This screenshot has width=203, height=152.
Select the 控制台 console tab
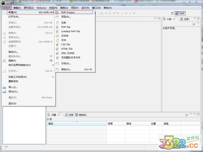coord(81,115)
